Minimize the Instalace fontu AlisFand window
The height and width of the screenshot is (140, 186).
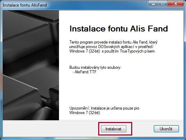coord(153,4)
